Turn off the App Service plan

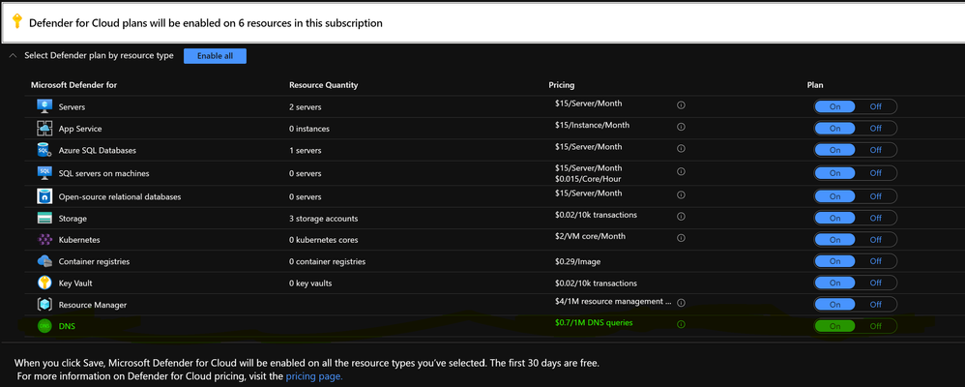(875, 128)
